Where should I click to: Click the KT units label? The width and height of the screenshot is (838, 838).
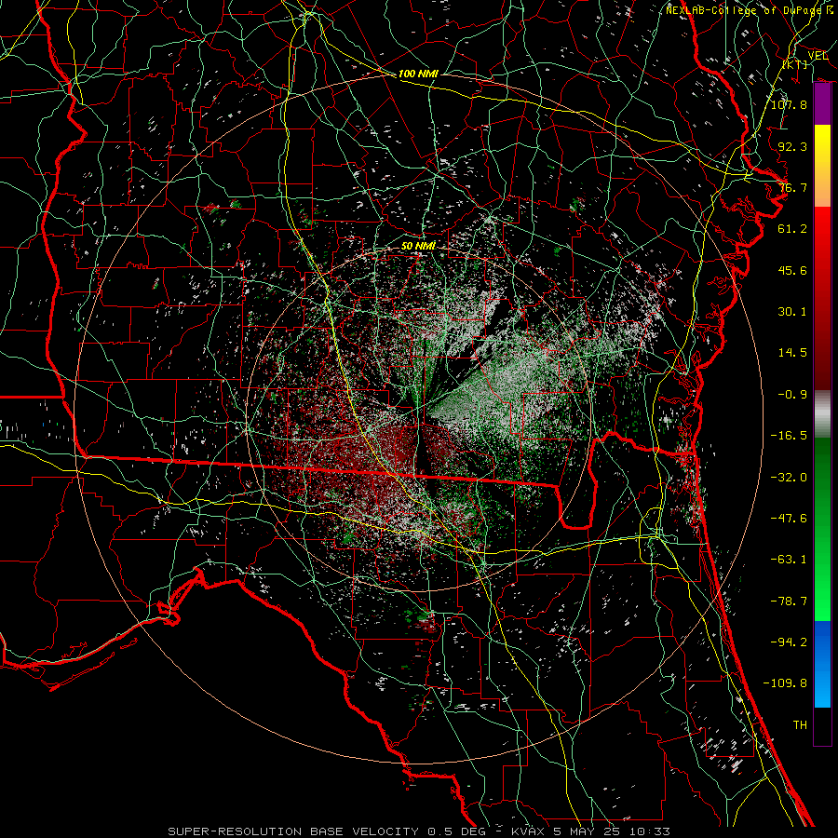795,64
